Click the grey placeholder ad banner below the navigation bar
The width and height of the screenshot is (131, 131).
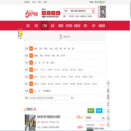point(65,37)
